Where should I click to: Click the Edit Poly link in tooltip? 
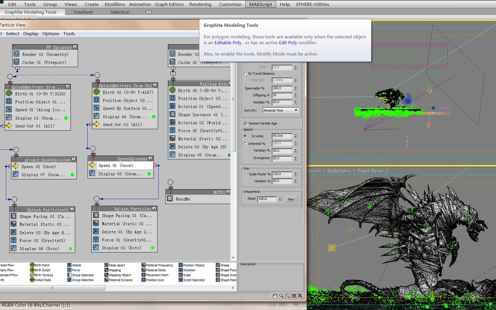click(x=288, y=42)
